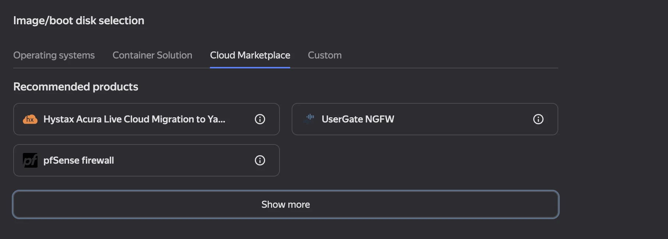Click the Hystax orange cloud logo
Viewport: 668px width, 239px height.
click(30, 119)
